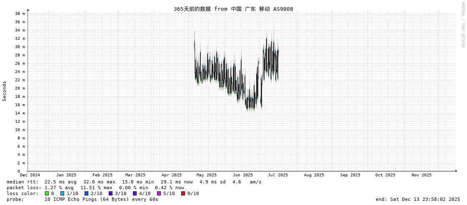Select the magenta 5/10 loss swatch
The height and width of the screenshot is (205, 467).
(x=159, y=193)
